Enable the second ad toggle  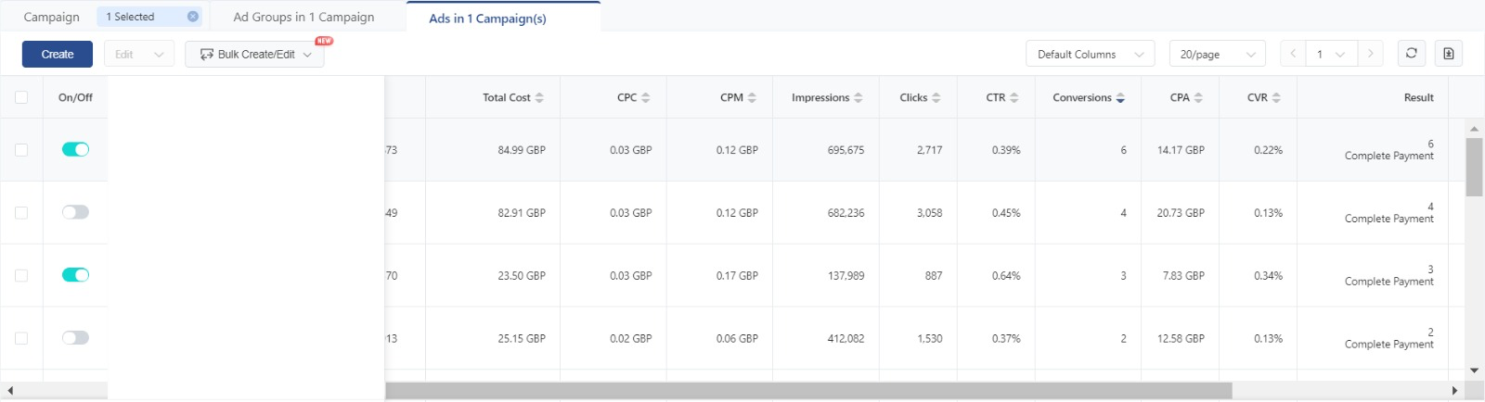point(75,212)
